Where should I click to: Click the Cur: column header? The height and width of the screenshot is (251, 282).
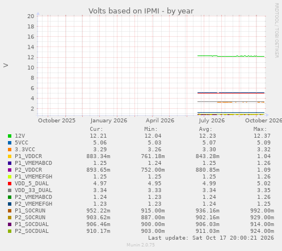[x=96, y=129]
